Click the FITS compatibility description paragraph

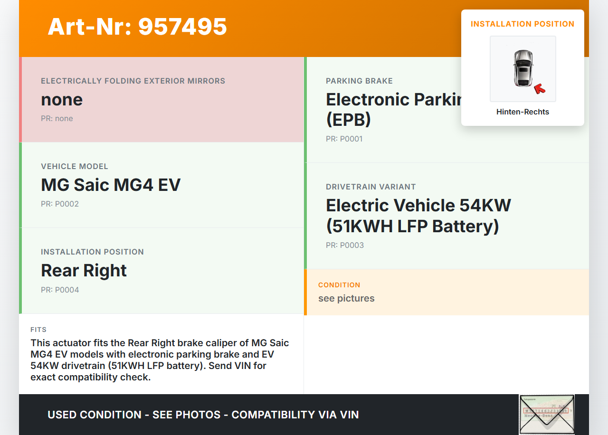[x=160, y=360]
